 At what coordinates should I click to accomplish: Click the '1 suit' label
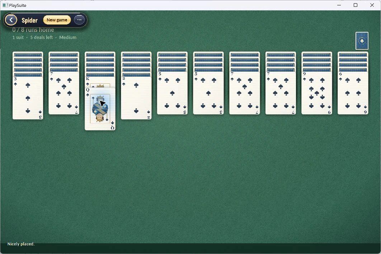(x=18, y=37)
